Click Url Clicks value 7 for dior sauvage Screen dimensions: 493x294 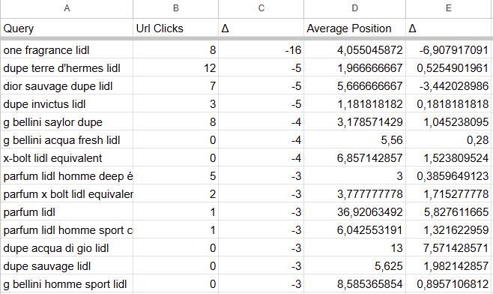coord(176,86)
